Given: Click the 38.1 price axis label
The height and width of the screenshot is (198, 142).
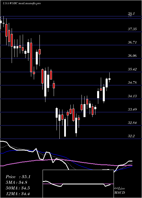Looking at the screenshot, I should coord(131,14).
